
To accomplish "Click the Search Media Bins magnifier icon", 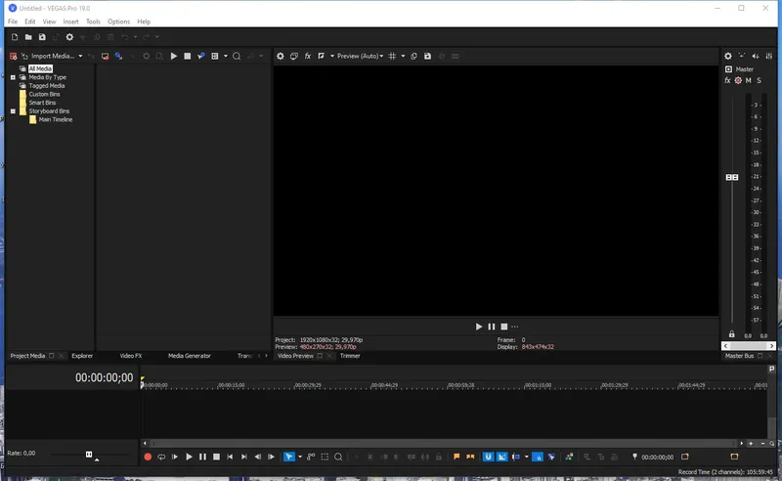I will [x=237, y=56].
